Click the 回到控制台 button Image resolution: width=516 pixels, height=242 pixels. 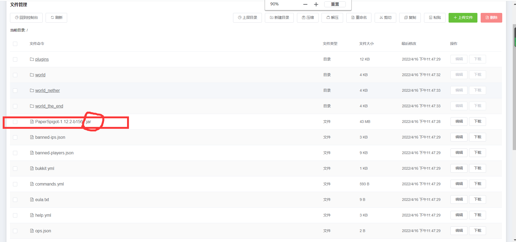26,18
